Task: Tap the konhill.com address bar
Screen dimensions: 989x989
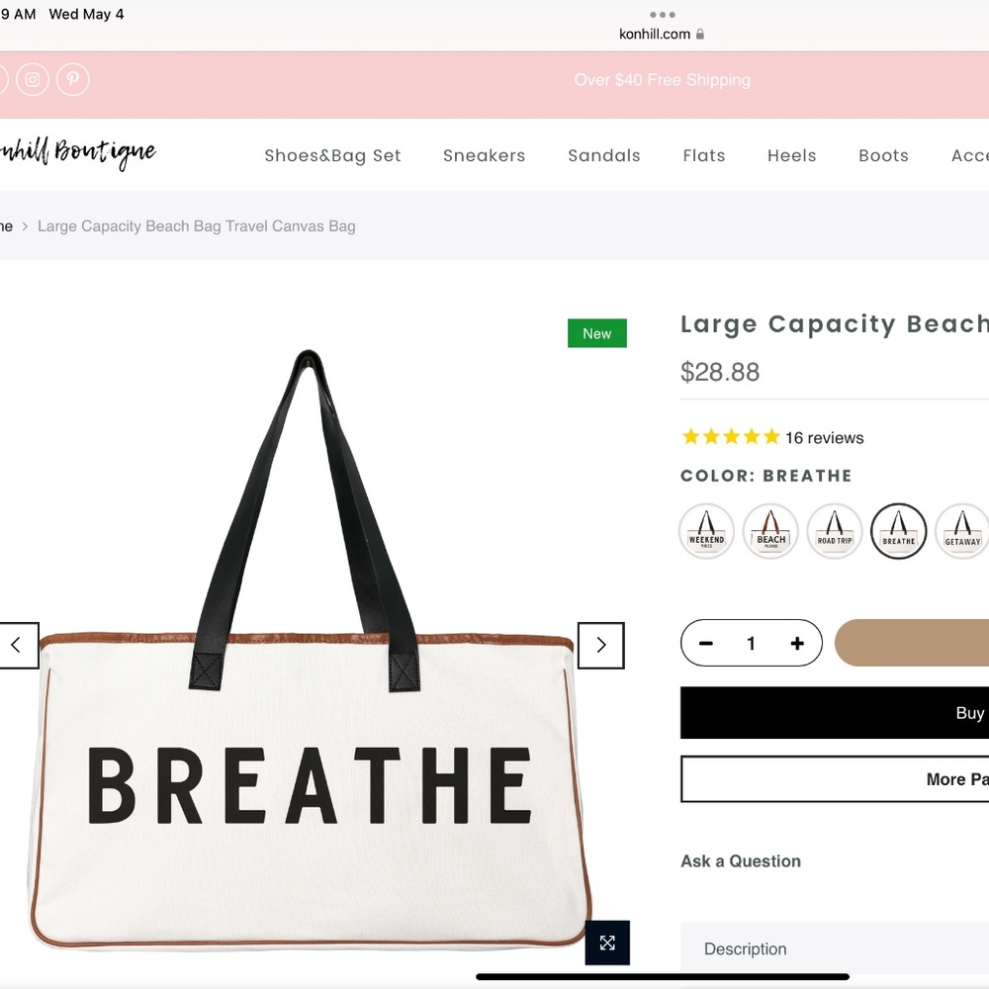Action: click(x=661, y=34)
